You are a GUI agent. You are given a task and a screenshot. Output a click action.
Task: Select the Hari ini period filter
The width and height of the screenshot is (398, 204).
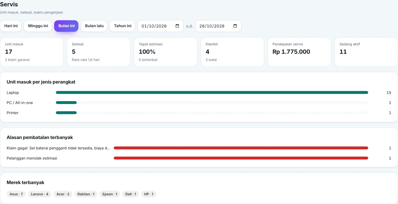coord(11,26)
